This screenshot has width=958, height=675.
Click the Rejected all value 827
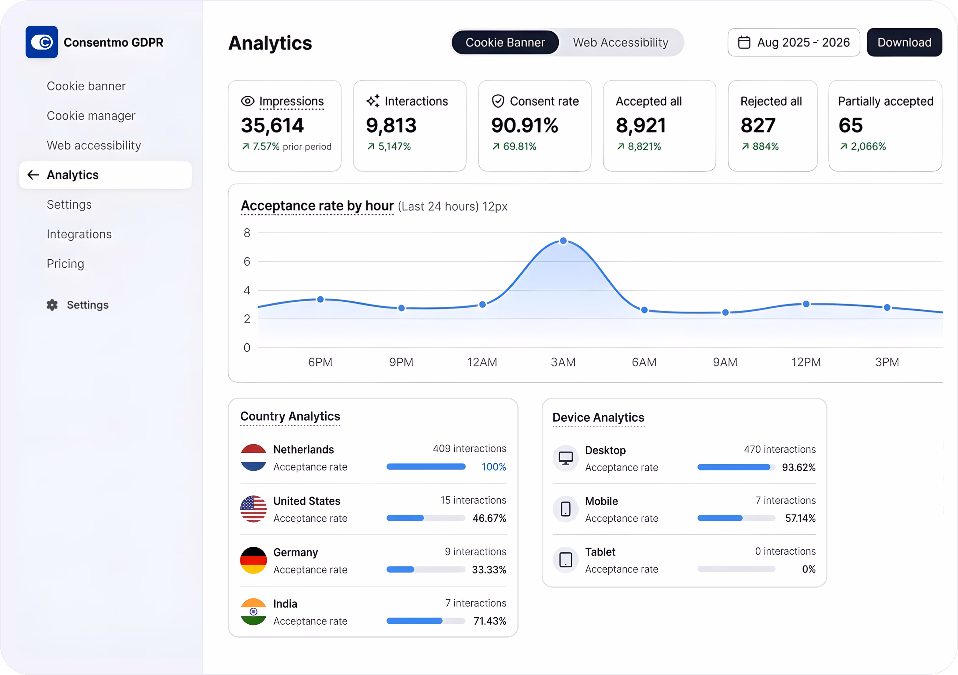coord(758,125)
